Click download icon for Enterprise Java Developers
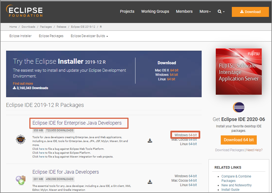The height and width of the screenshot is (193, 272). coord(150,141)
